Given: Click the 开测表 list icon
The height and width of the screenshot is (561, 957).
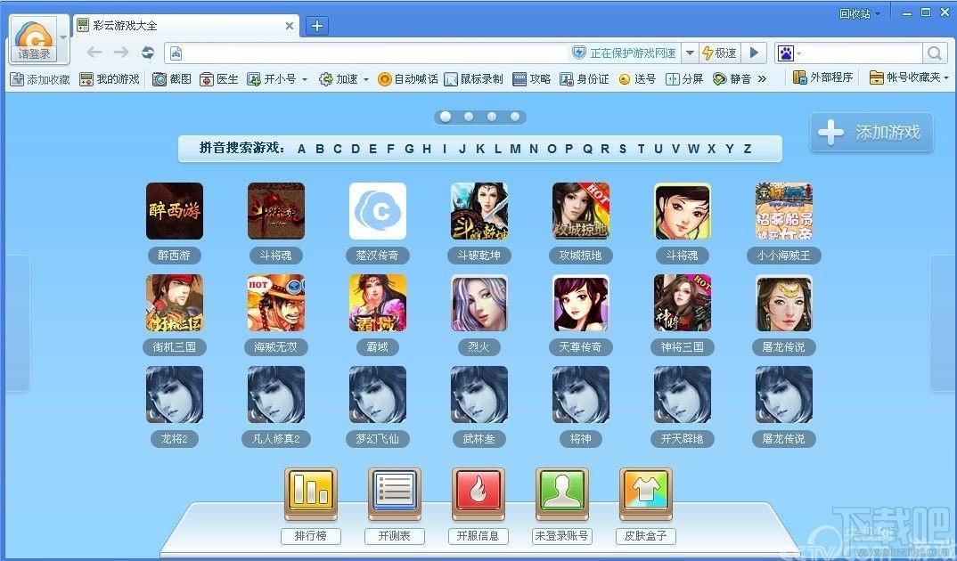Looking at the screenshot, I should [x=394, y=494].
